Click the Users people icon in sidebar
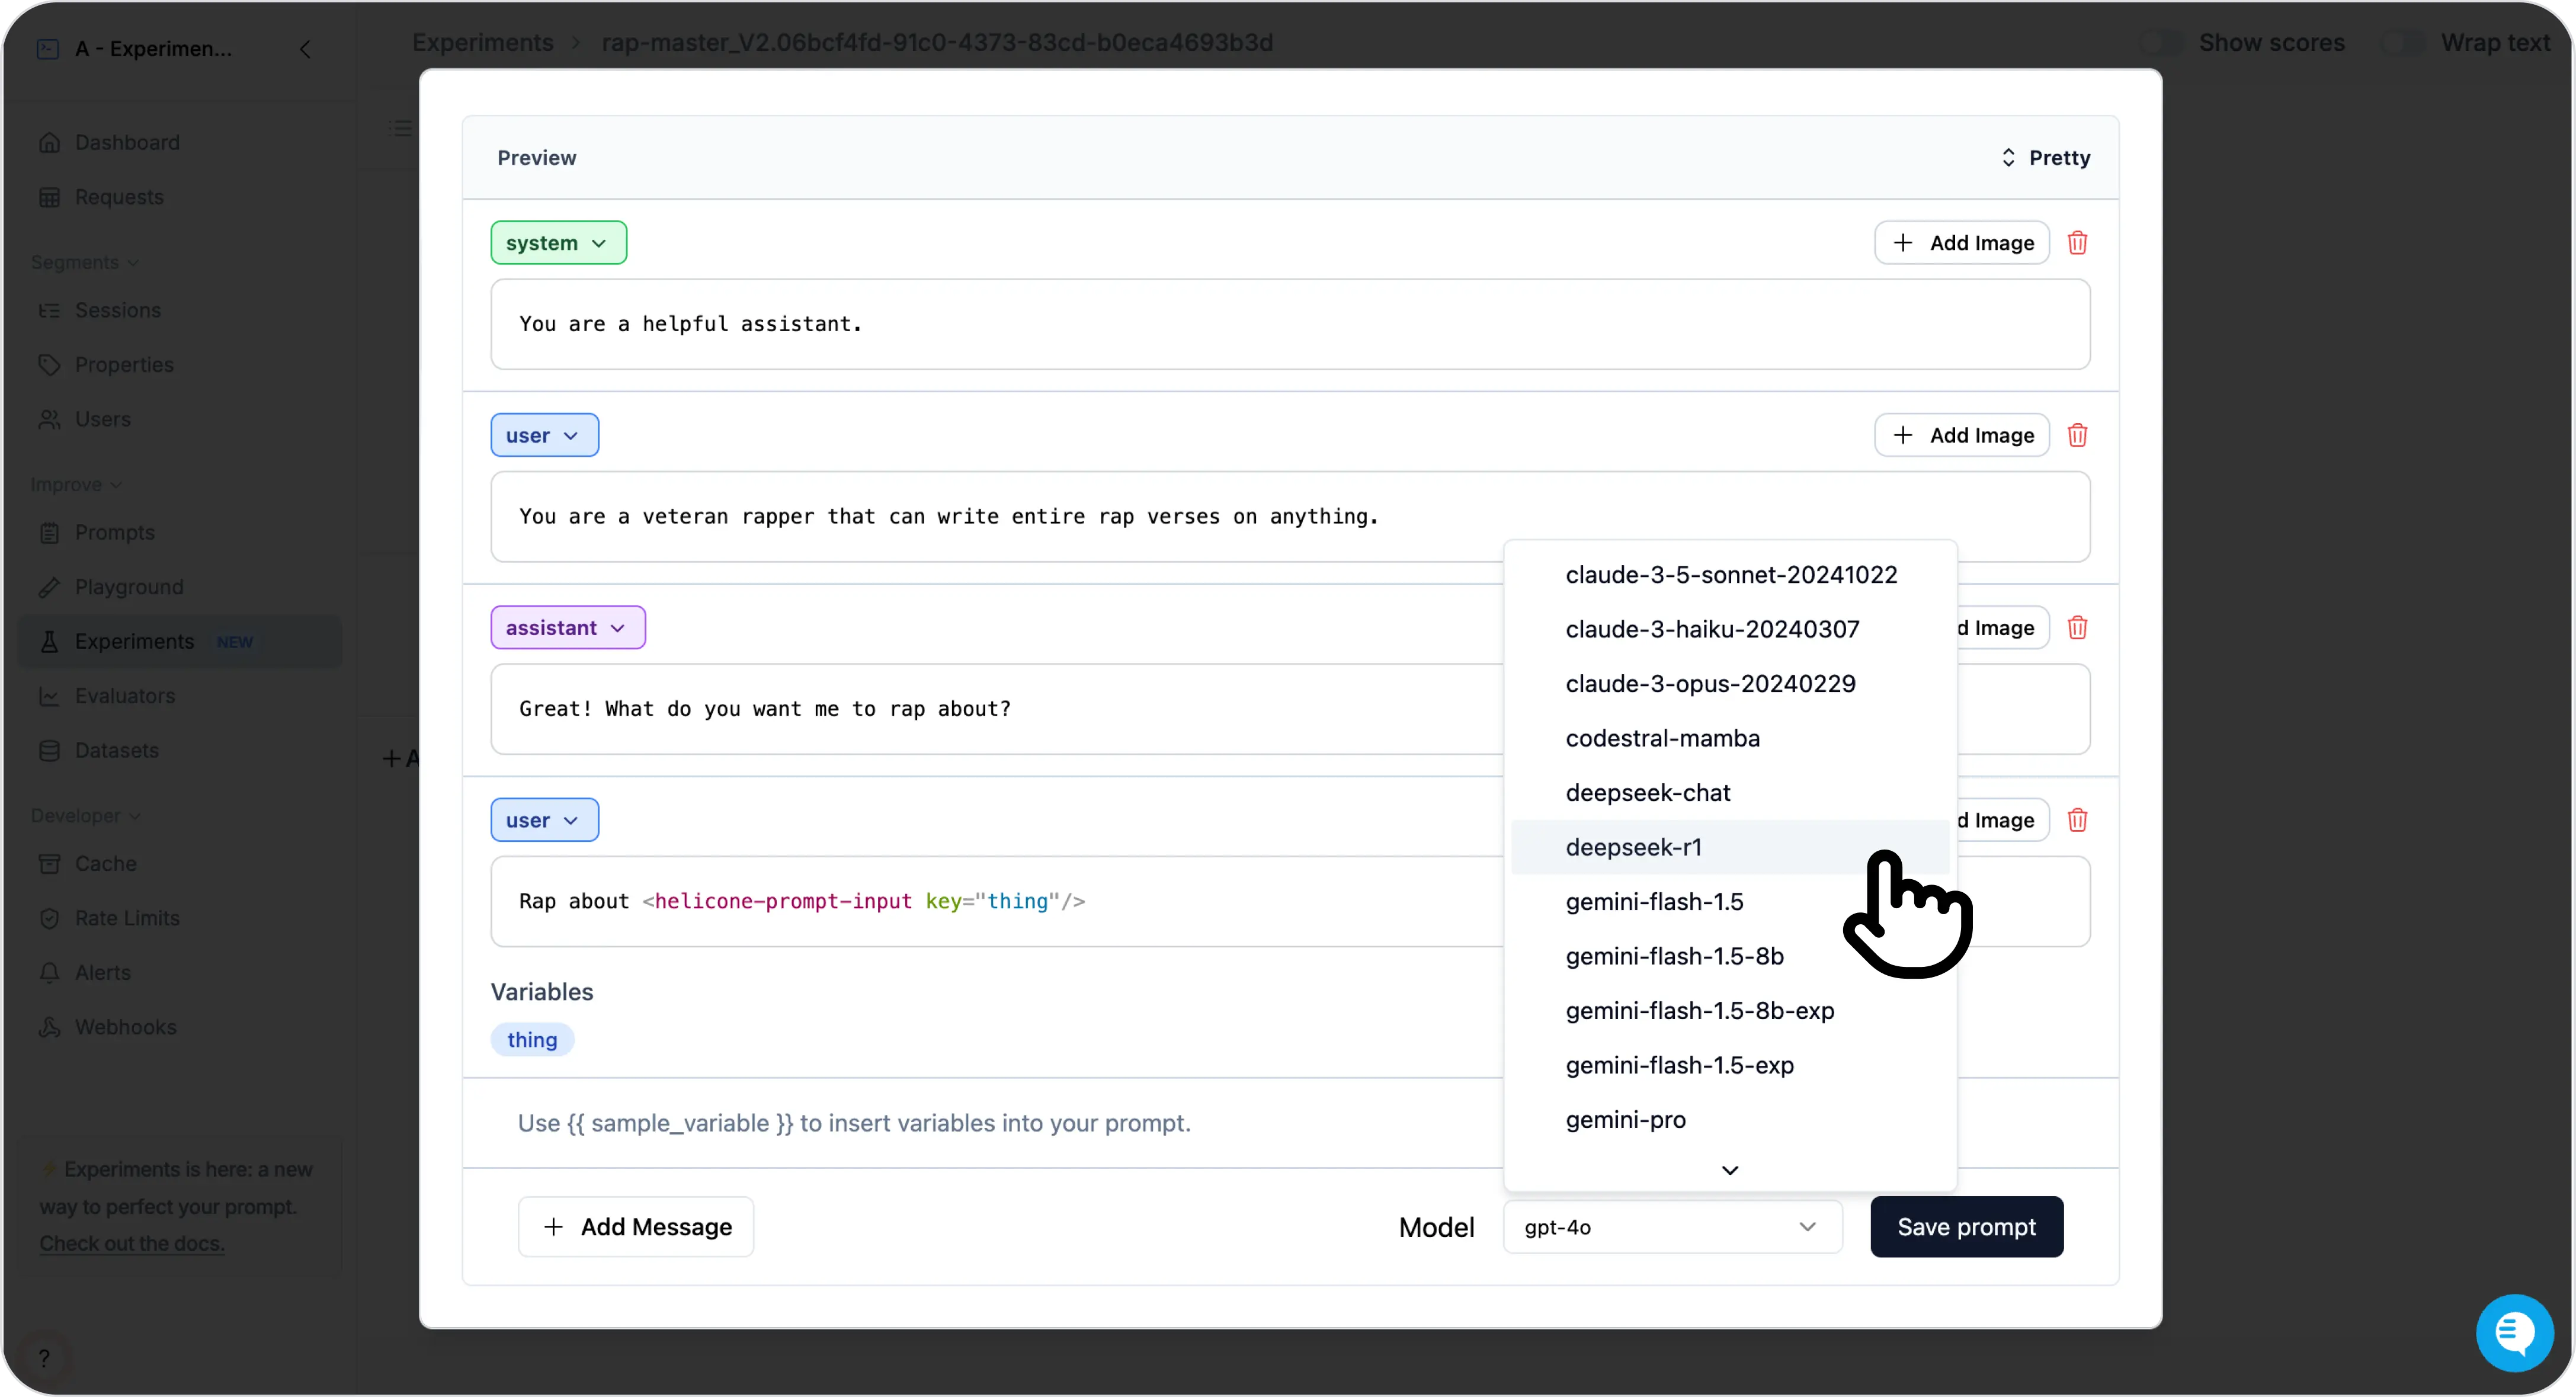The image size is (2576, 1397). tap(49, 419)
